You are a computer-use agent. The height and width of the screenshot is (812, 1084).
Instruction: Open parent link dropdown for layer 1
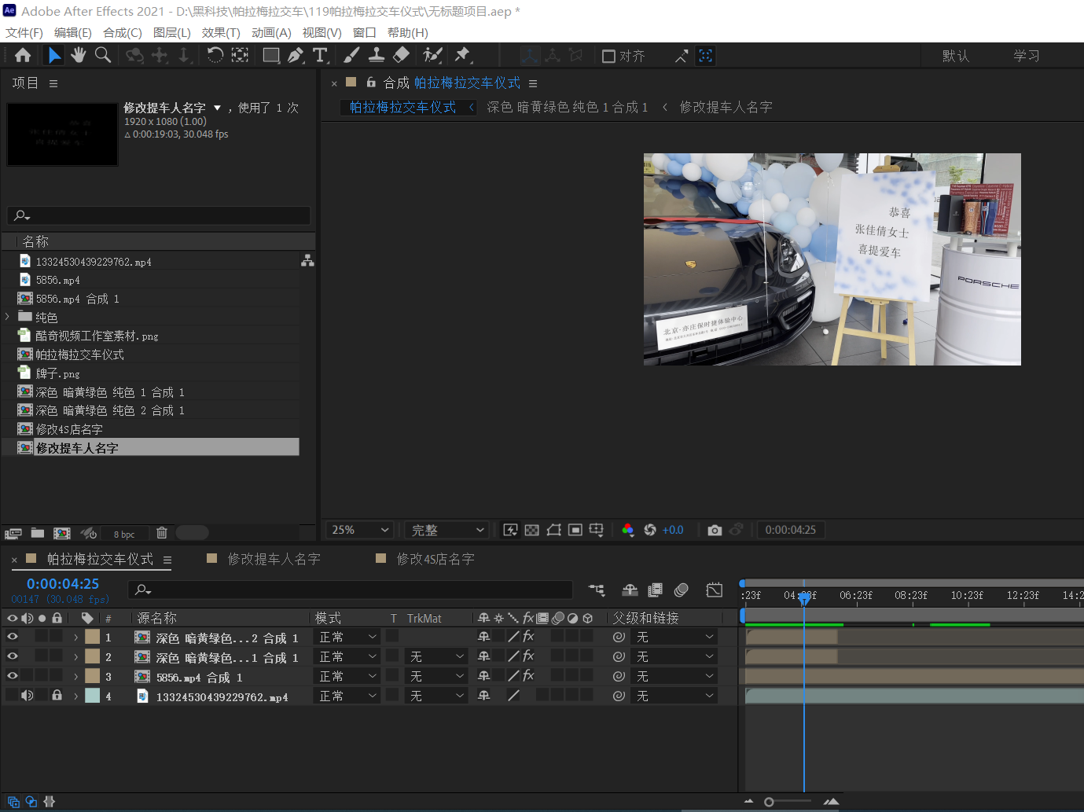(674, 637)
